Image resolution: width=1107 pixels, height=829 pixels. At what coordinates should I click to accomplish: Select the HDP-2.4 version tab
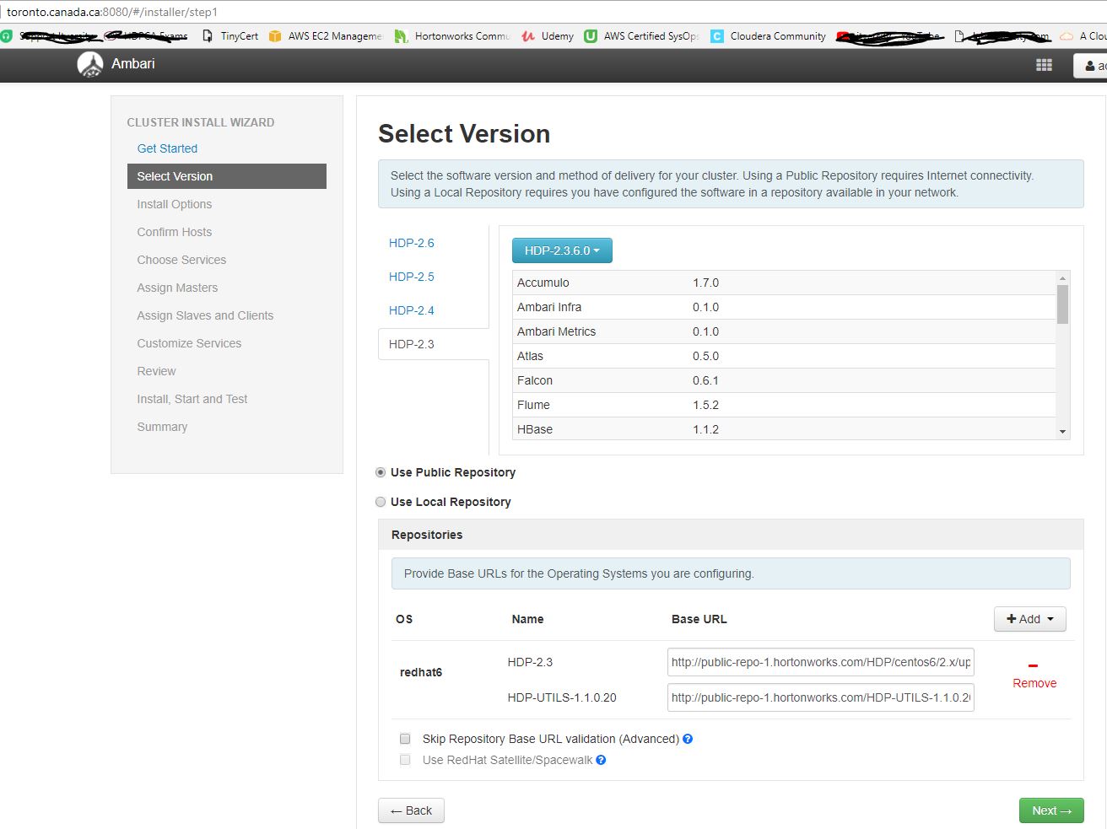tap(412, 310)
